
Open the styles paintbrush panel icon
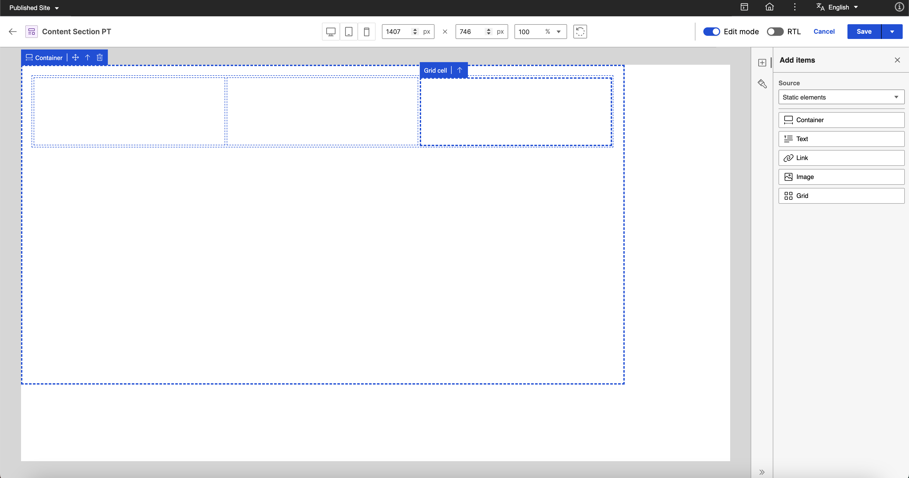[762, 84]
